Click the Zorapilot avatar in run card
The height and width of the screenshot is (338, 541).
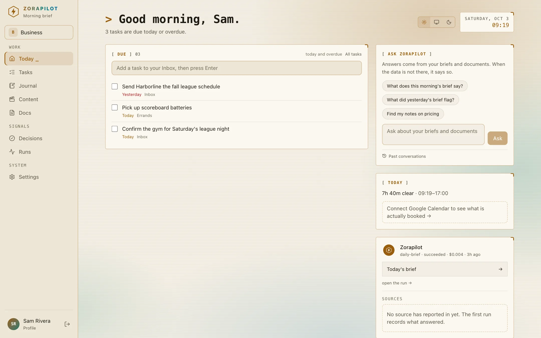[389, 250]
